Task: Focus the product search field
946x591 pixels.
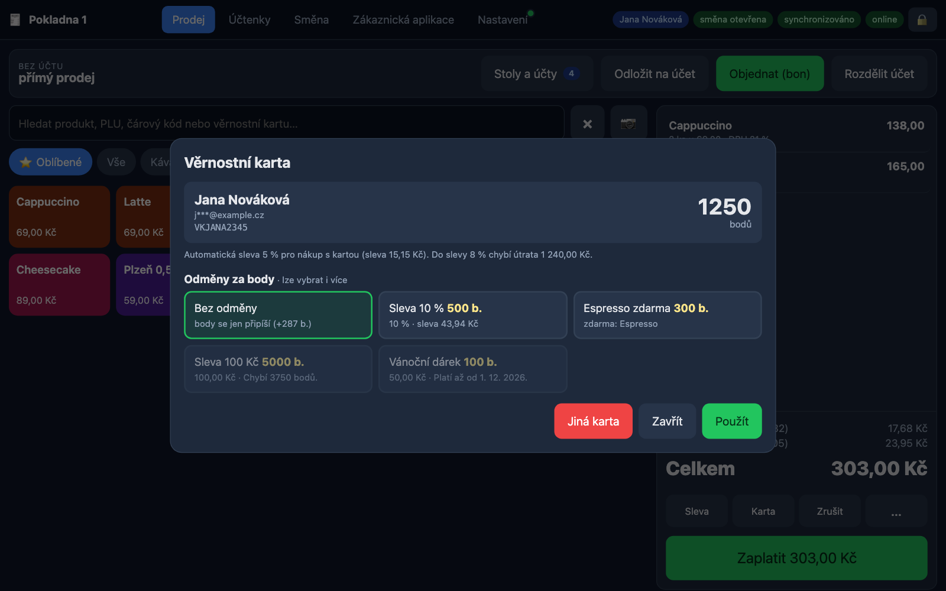Action: click(x=286, y=124)
